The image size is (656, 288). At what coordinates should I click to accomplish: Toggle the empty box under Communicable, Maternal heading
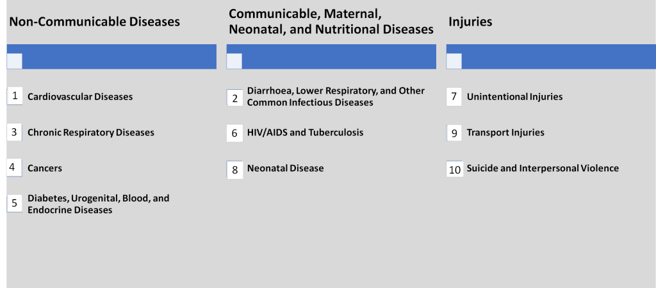pos(234,61)
